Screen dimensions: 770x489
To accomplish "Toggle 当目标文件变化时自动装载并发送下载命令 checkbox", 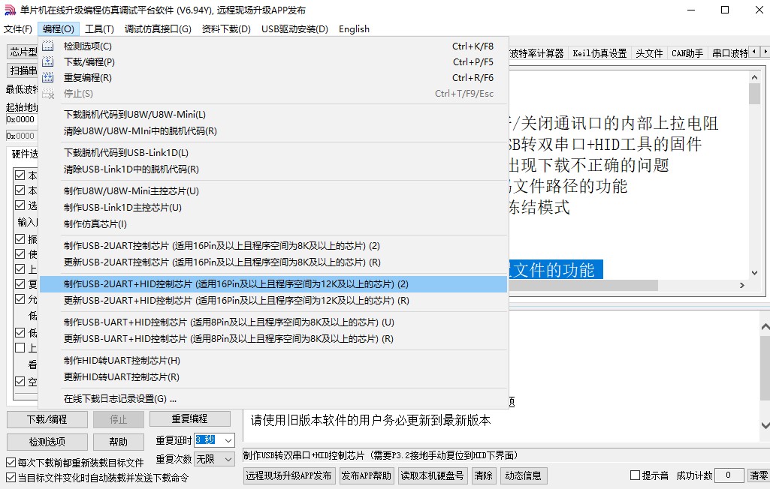I will pyautogui.click(x=11, y=477).
